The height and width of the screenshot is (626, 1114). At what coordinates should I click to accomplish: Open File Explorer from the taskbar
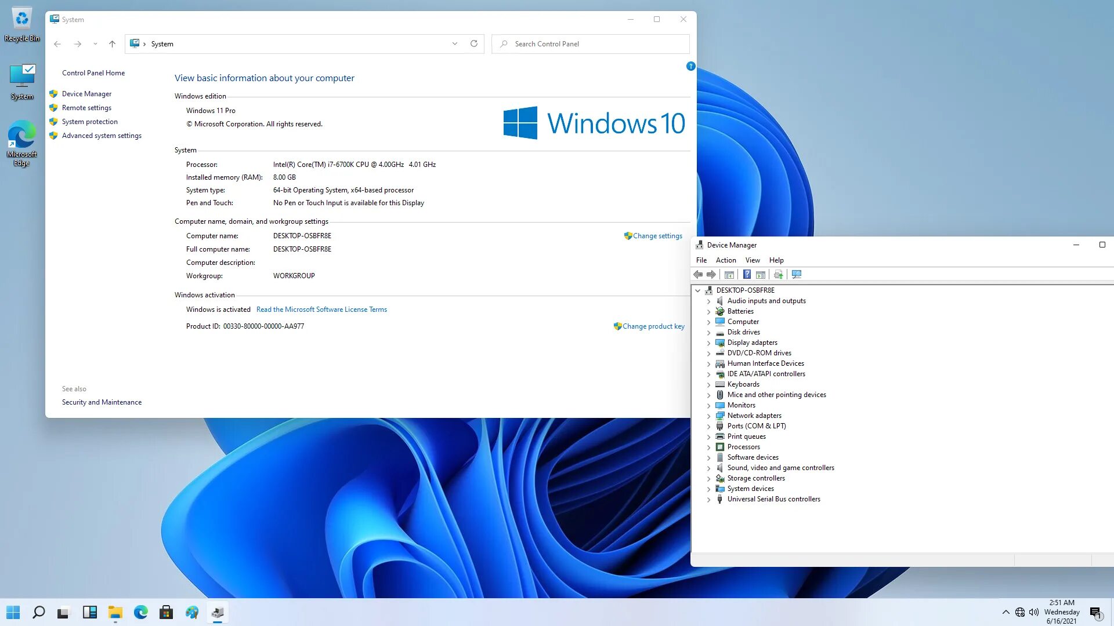(x=115, y=612)
